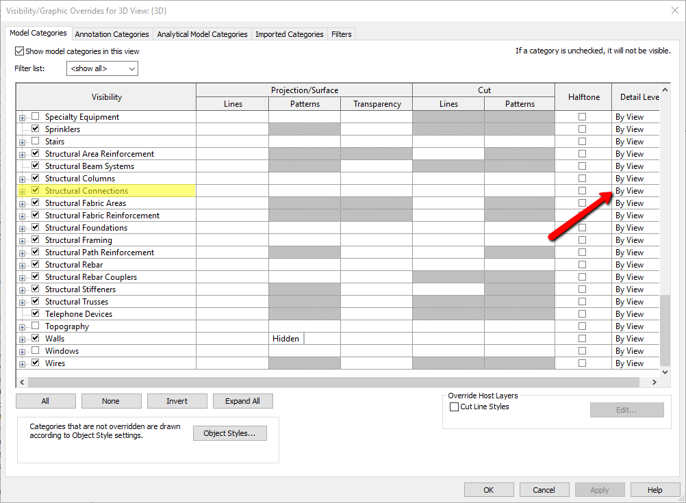Uncheck Structural Framing visibility

[36, 240]
